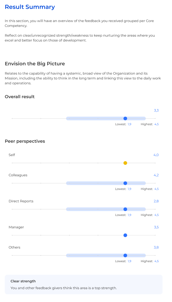Viewport: 172px width, 302px height.
Task: Click the Direct Reports row label
Action: [x=21, y=201]
